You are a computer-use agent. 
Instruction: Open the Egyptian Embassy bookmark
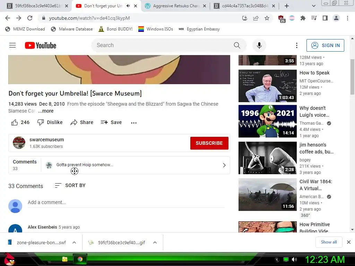tap(199, 29)
